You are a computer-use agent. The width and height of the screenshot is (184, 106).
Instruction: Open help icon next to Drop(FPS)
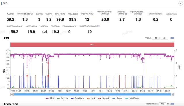93,14
